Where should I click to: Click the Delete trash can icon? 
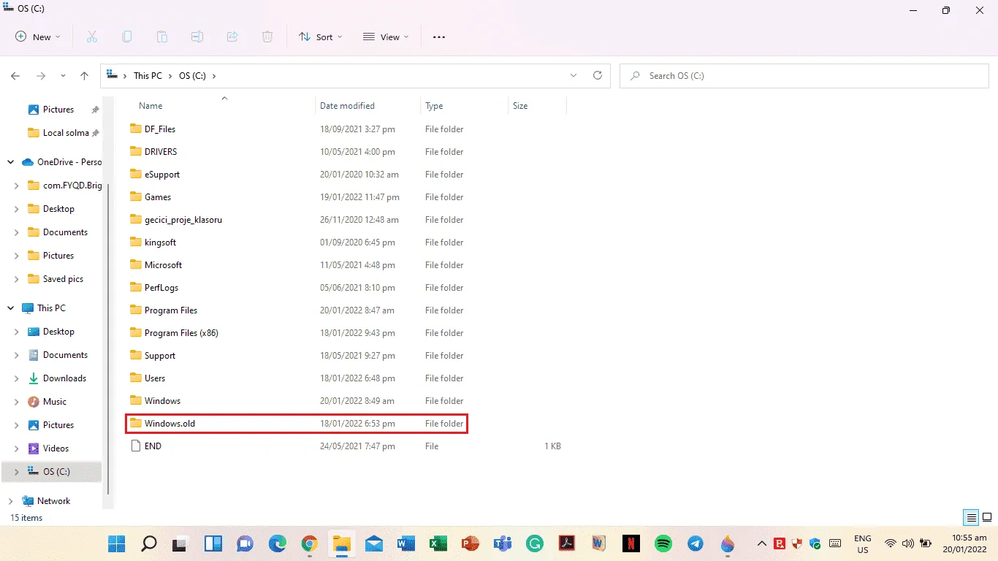point(267,37)
